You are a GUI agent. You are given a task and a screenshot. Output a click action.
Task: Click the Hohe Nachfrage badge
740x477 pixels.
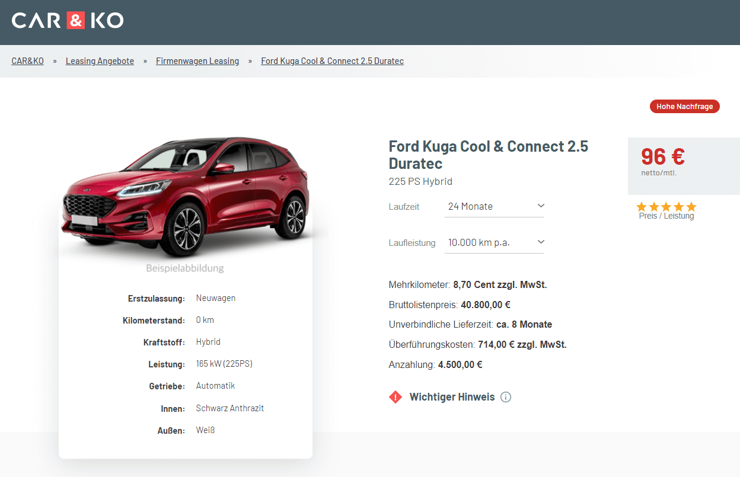(x=685, y=107)
